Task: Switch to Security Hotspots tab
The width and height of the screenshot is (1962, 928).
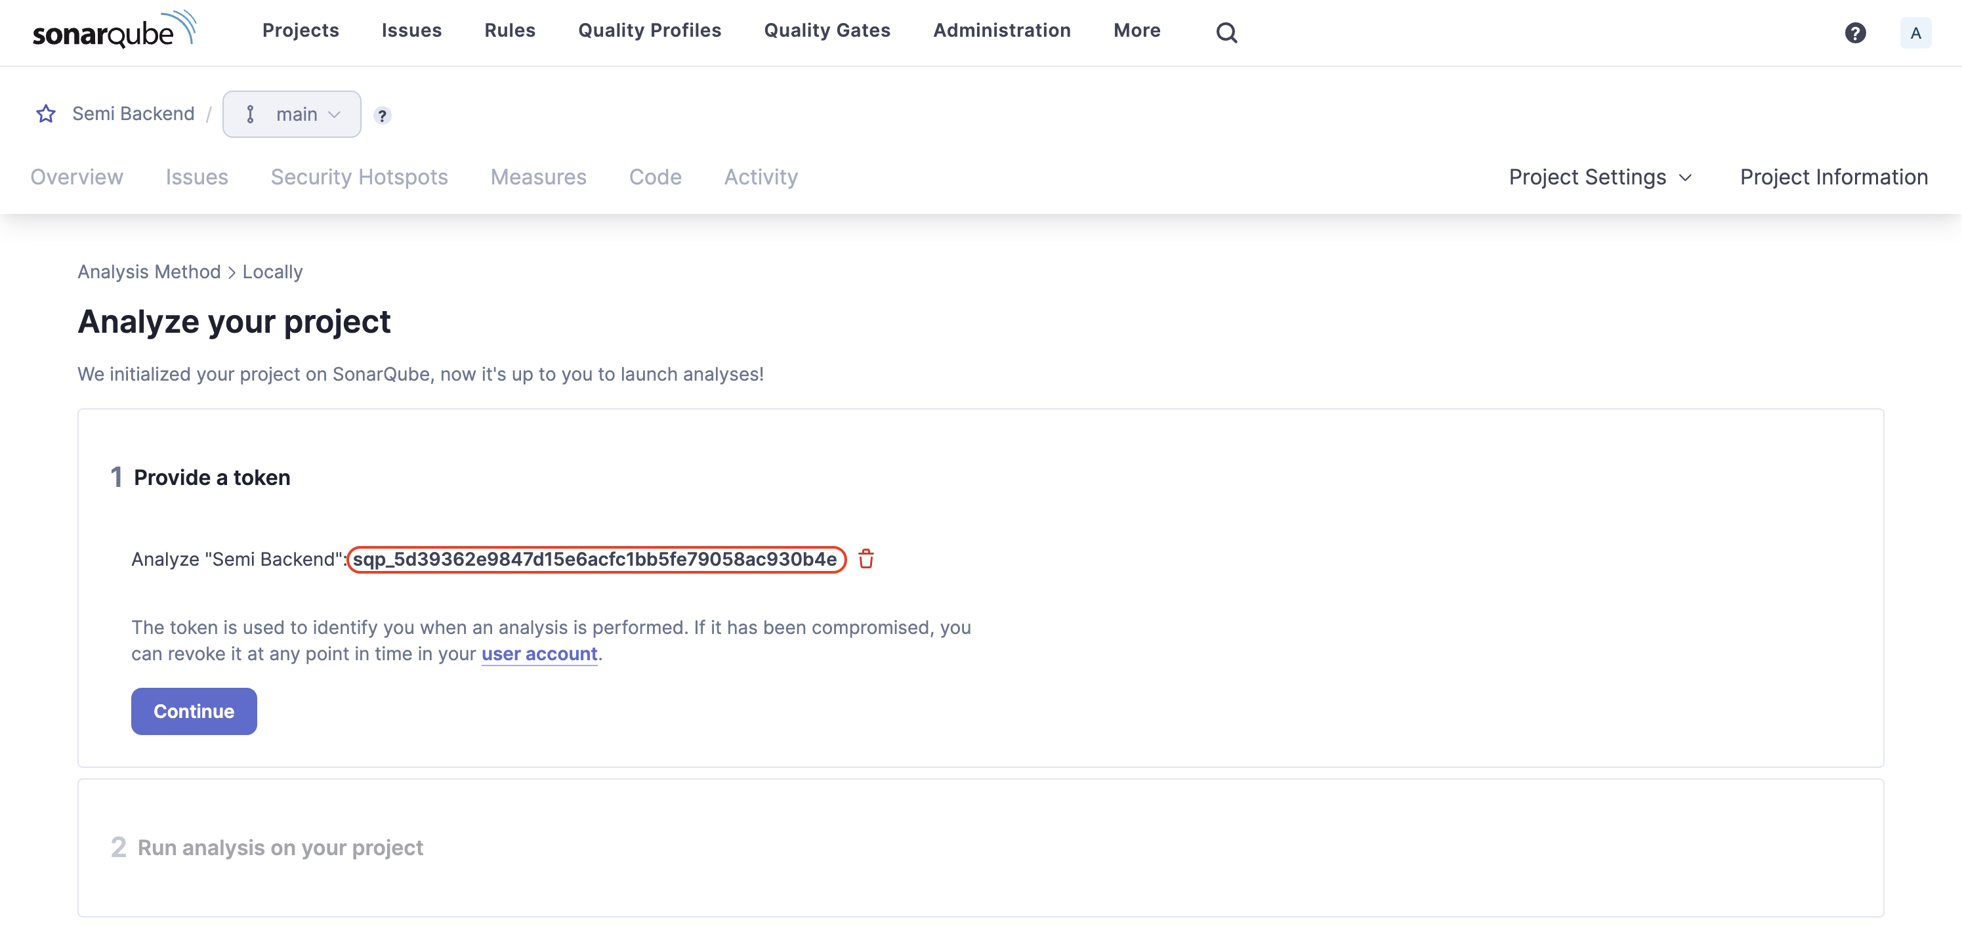Action: 359,177
